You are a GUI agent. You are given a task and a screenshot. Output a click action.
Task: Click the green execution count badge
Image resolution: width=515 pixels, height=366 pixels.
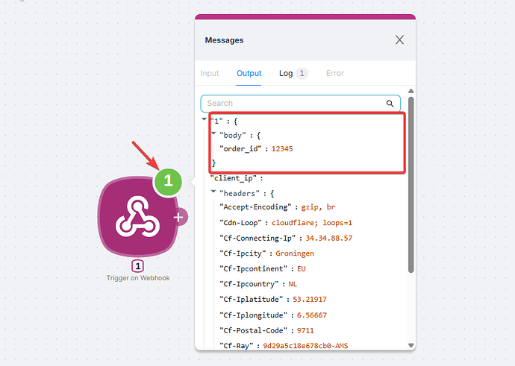(x=169, y=180)
